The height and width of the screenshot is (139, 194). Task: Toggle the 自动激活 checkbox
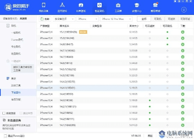tap(4, 113)
